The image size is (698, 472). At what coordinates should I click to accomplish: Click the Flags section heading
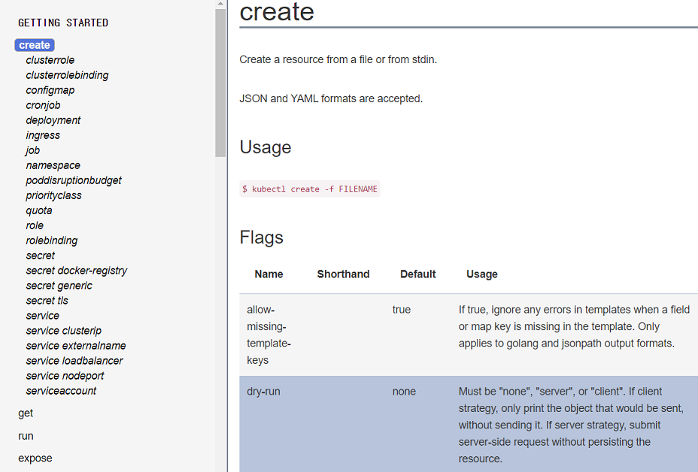click(261, 238)
